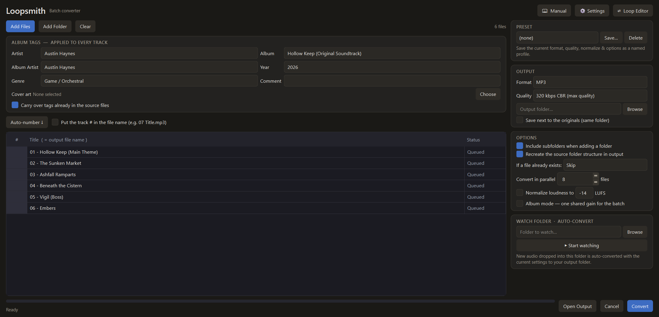The height and width of the screenshot is (317, 659).
Task: Click the empty Comment field
Action: pyautogui.click(x=392, y=81)
